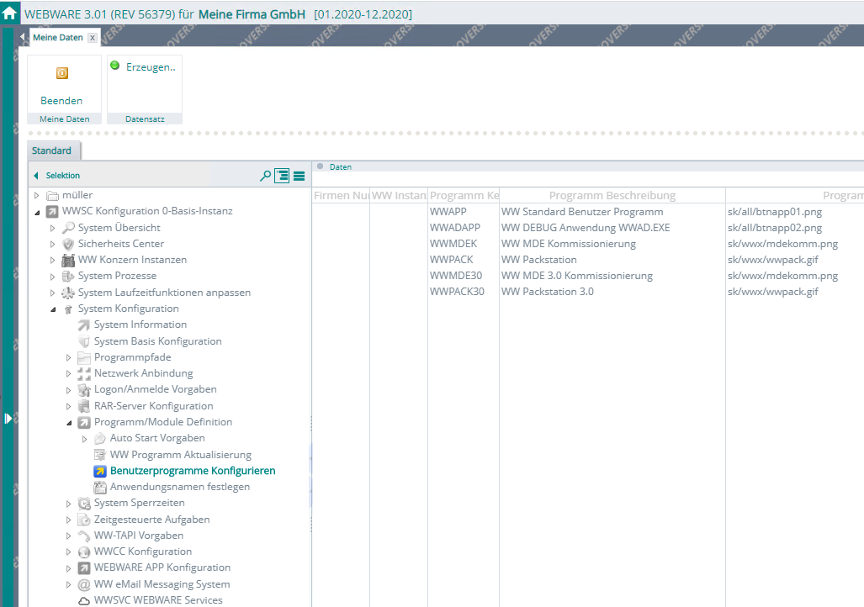This screenshot has height=607, width=864.
Task: Sort by Programm Beschreibung column header
Action: pyautogui.click(x=612, y=196)
